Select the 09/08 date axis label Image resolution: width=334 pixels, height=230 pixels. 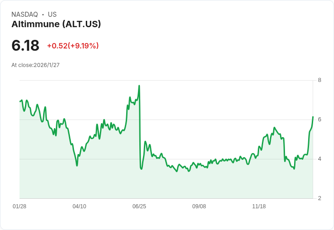click(199, 206)
